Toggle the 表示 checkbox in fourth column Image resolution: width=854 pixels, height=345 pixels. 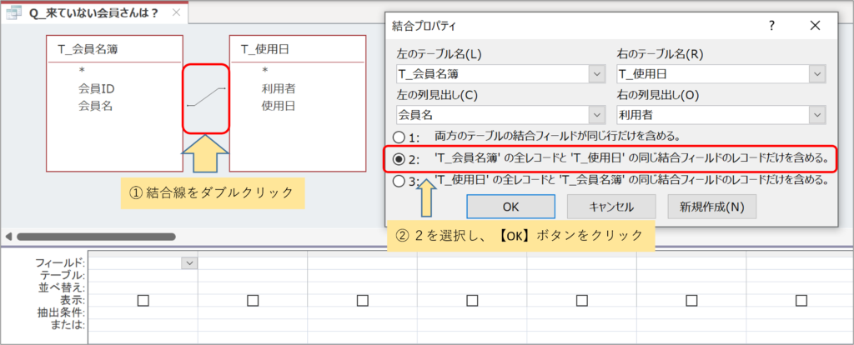coord(472,300)
